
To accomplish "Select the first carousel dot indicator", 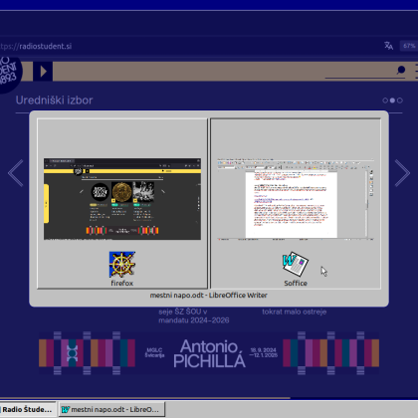I will tap(385, 101).
